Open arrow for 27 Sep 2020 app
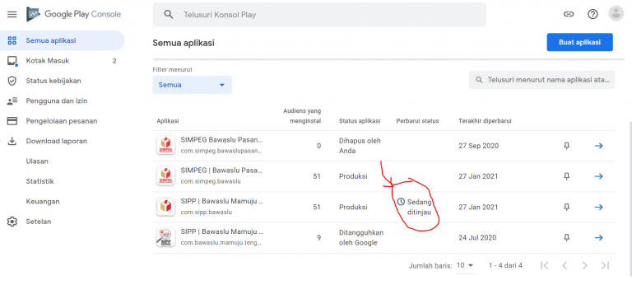The image size is (632, 299). (x=599, y=146)
